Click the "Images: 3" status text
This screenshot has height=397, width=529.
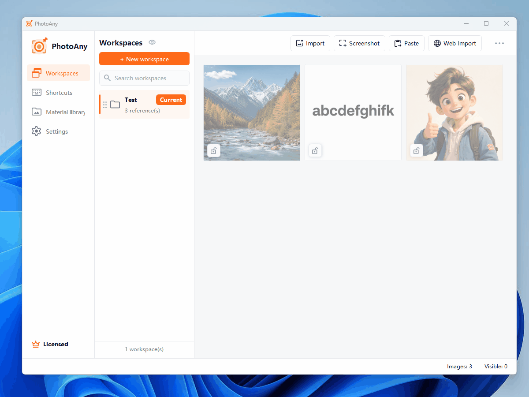click(x=459, y=367)
